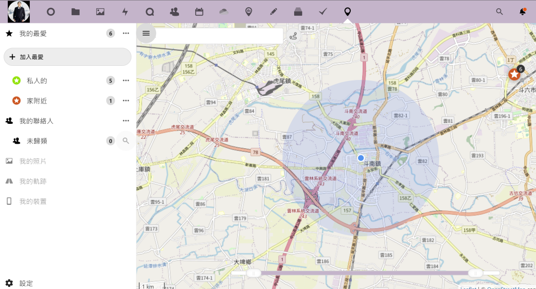The height and width of the screenshot is (289, 536).
Task: Click the 大埤鄉 township label on map
Action: 242,262
